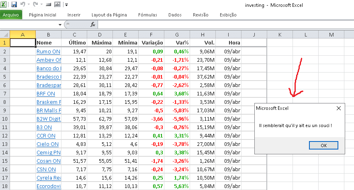Open the Rumo ON hyperlink
Screen dimensions: 354x190
click(x=48, y=52)
